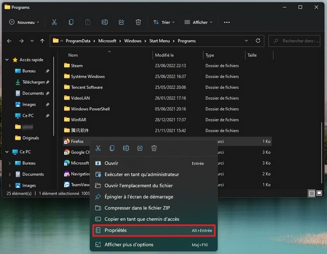327x254 pixels.
Task: Click the Delete trash icon in the Explorer toolbar
Action: coord(138,22)
